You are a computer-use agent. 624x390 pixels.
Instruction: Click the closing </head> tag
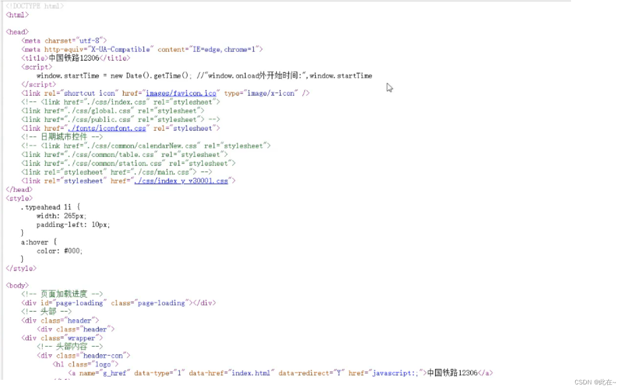click(x=19, y=189)
